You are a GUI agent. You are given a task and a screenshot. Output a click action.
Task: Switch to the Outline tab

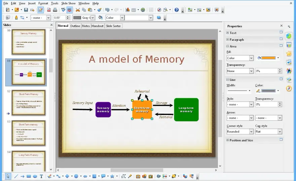pos(75,26)
